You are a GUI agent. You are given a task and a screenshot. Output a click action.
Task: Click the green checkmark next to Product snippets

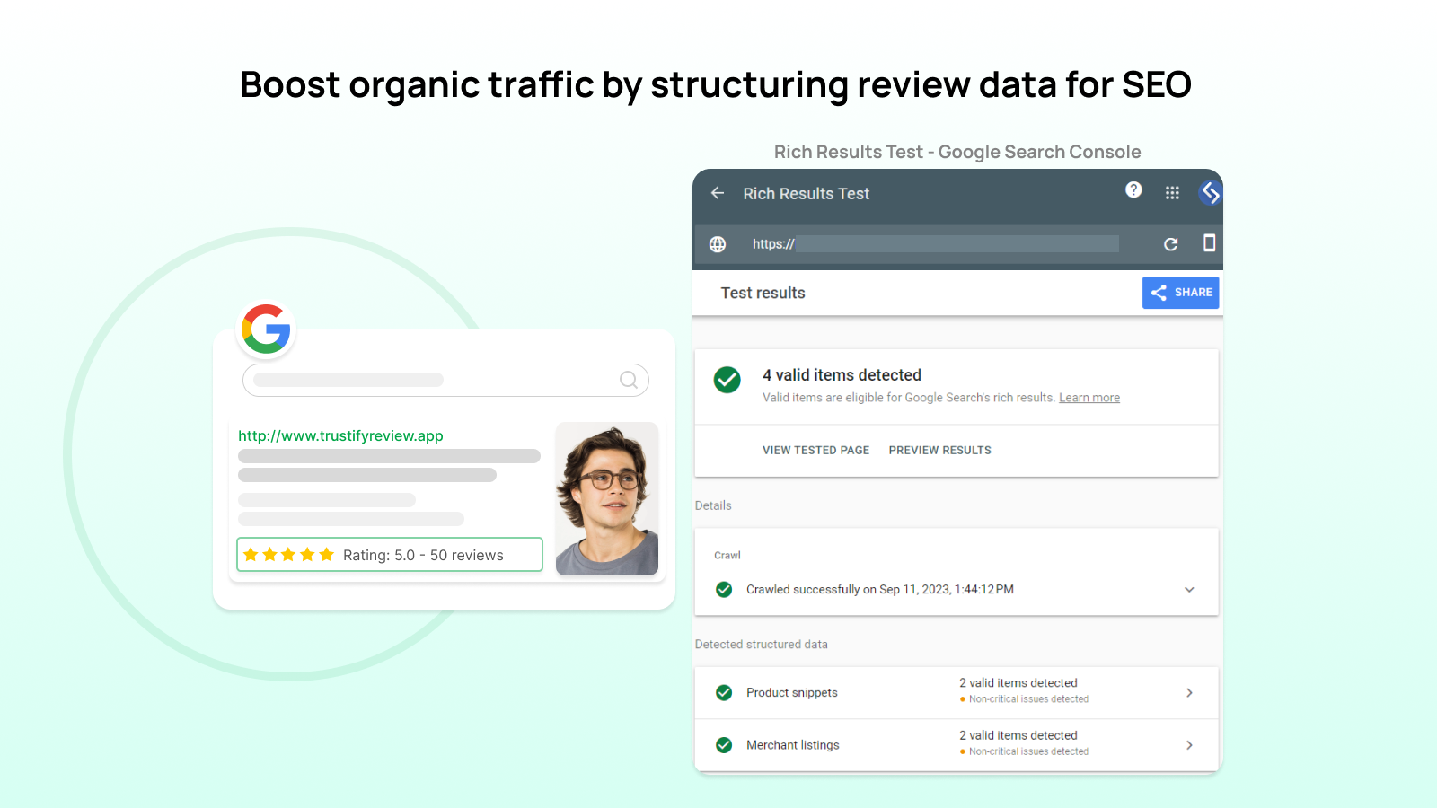(x=724, y=692)
